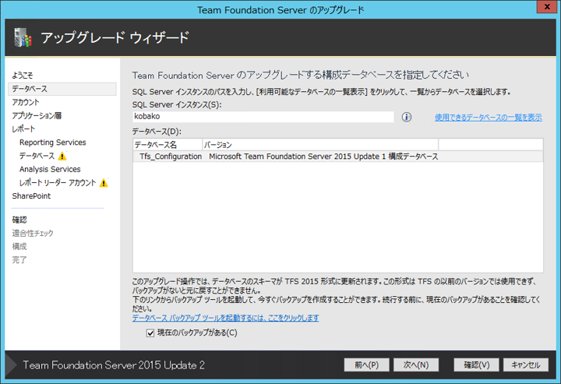Open database backup tool link

[x=225, y=318]
